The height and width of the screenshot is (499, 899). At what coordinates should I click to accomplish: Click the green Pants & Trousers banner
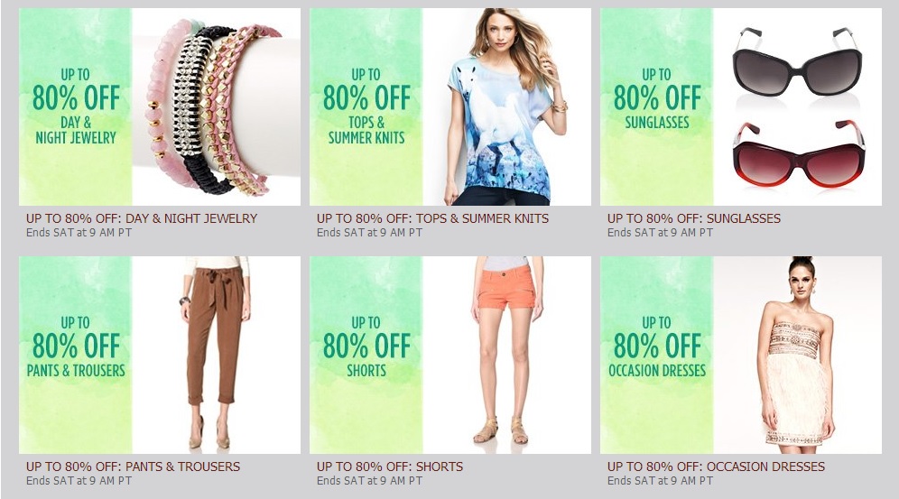coord(76,355)
